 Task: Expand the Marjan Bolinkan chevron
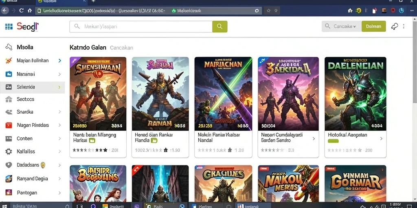pos(59,61)
